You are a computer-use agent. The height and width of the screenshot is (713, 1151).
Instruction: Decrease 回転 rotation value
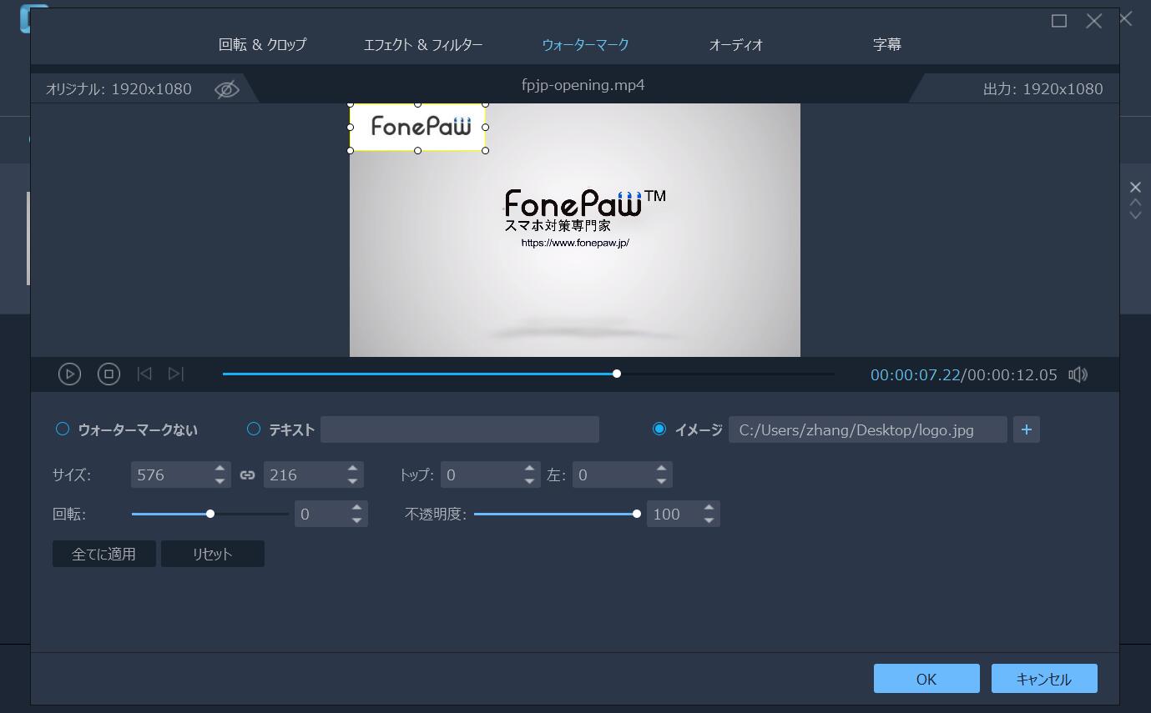[356, 520]
